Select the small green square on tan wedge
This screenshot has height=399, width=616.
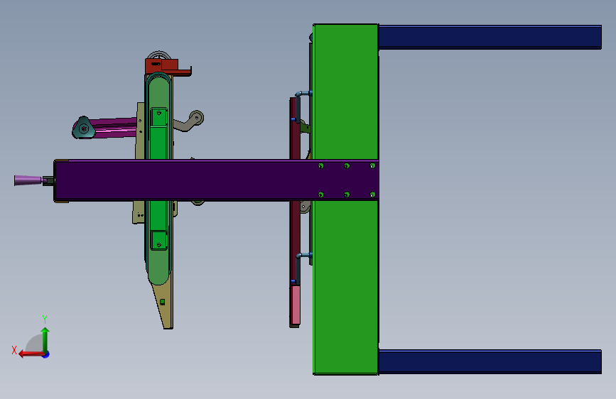(162, 302)
